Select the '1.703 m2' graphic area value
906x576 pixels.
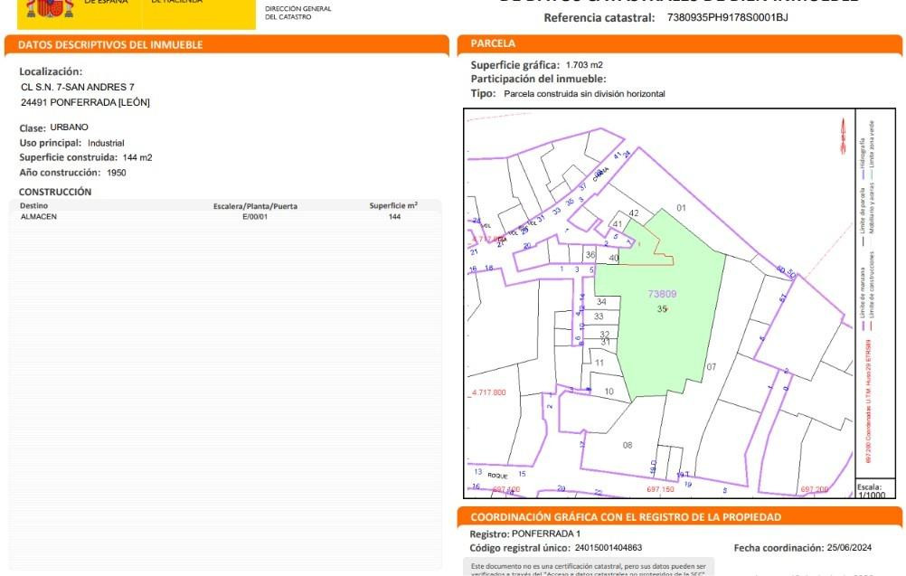(x=584, y=65)
